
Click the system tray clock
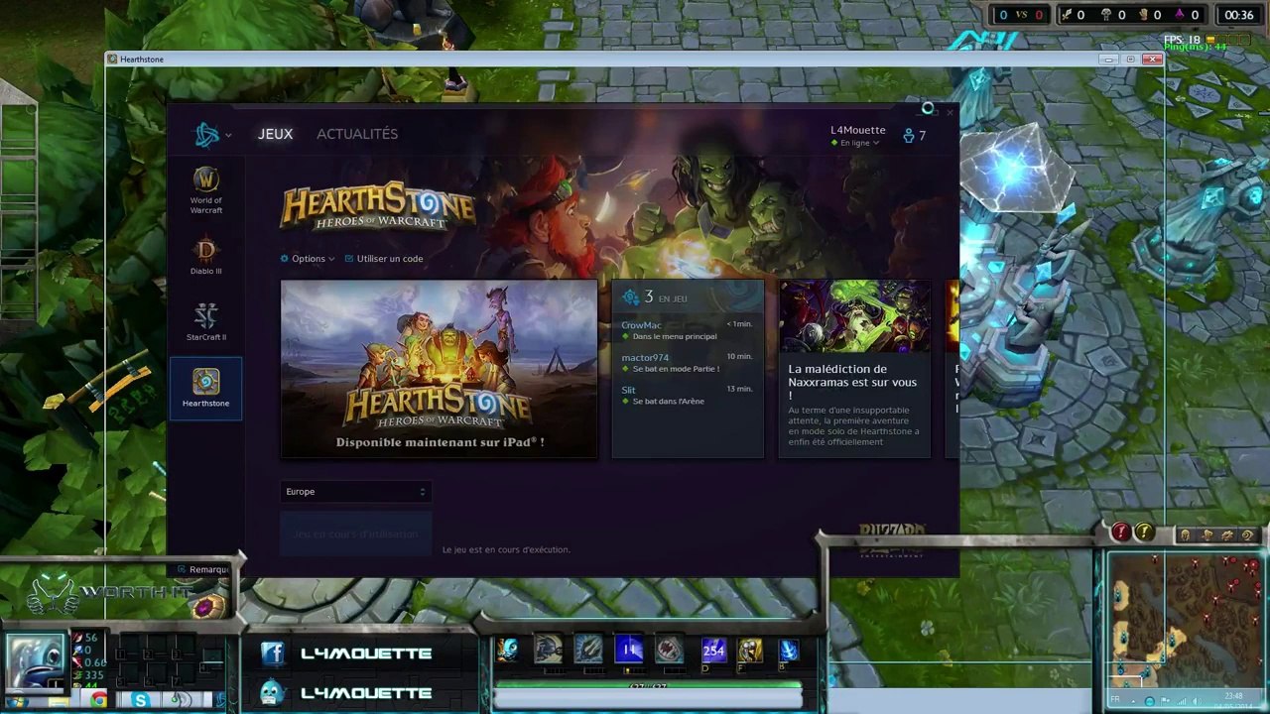1233,700
